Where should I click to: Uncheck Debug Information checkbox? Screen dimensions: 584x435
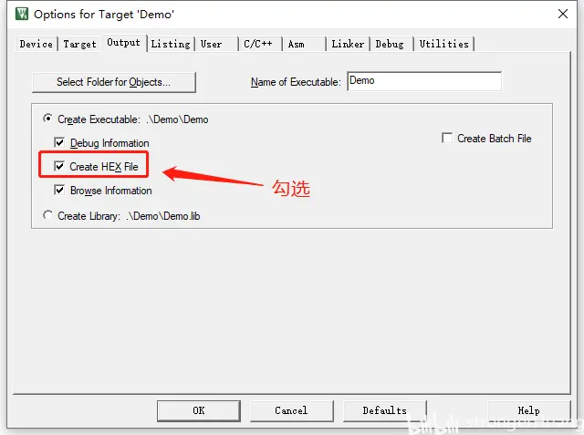pyautogui.click(x=59, y=142)
